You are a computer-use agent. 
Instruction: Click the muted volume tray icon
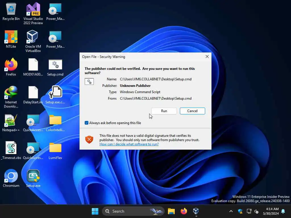pyautogui.click(x=257, y=211)
